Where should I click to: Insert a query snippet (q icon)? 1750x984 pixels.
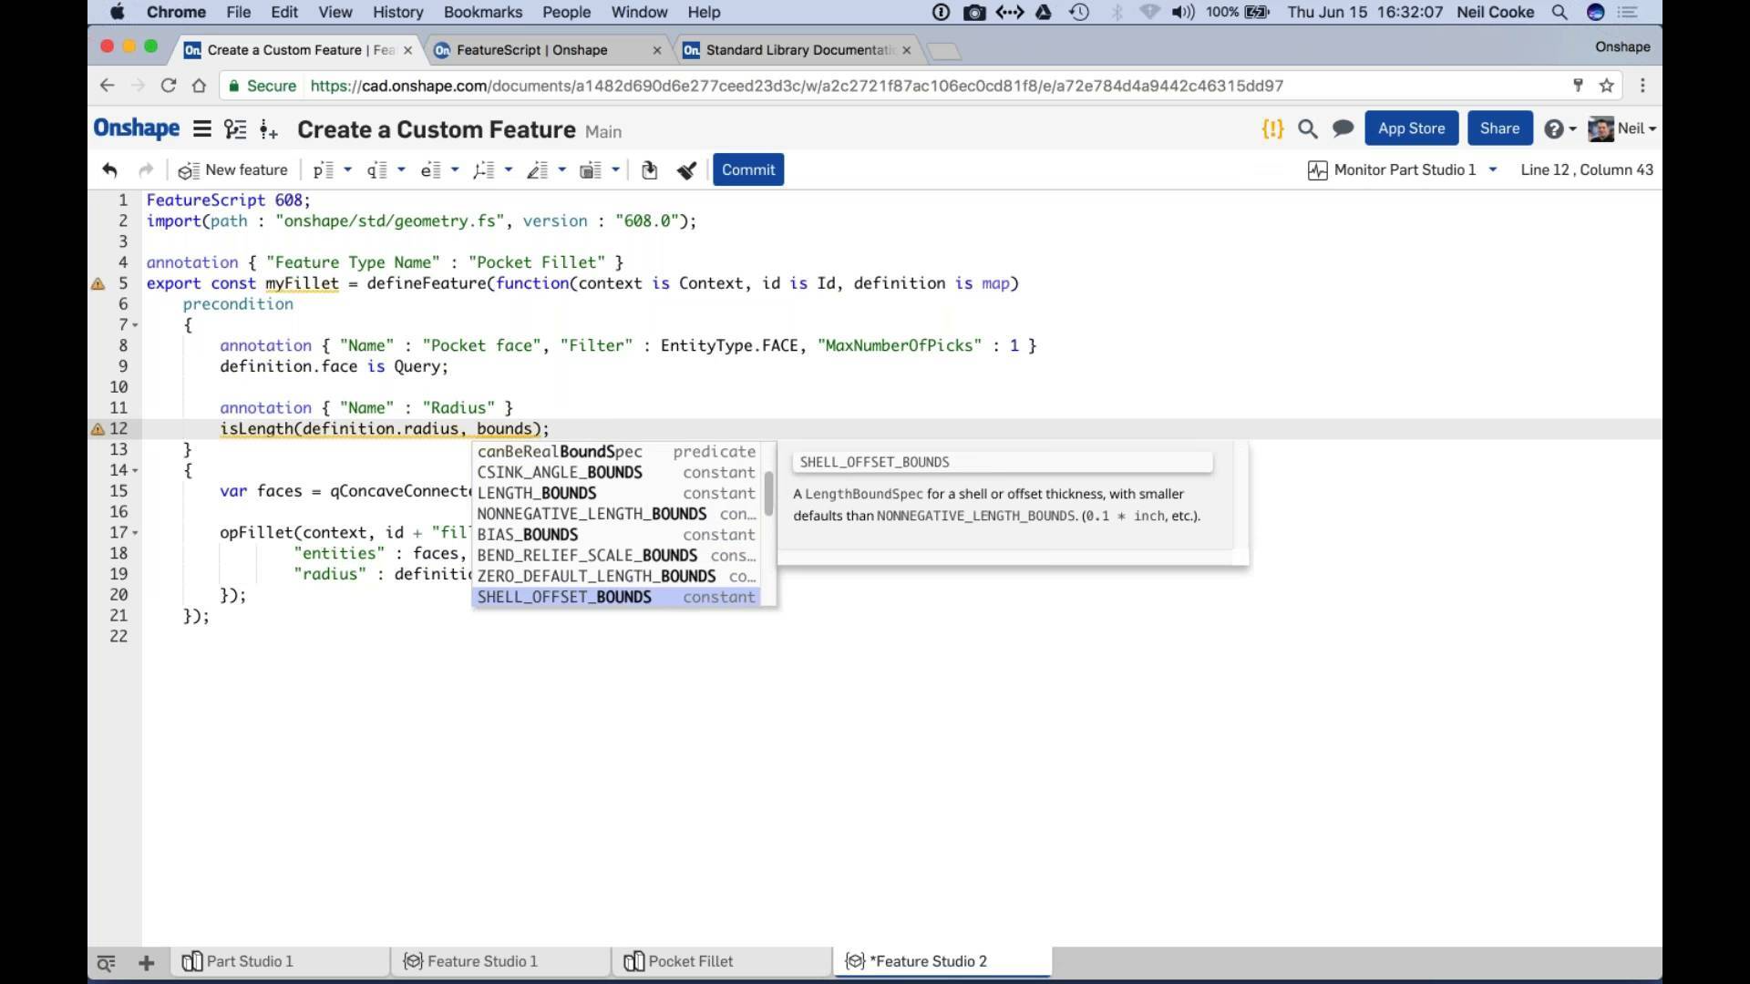(376, 169)
